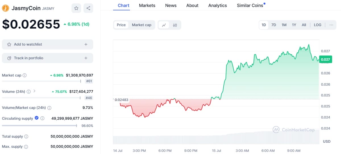This screenshot has width=341, height=154.
Task: Click the $0.02655 price value
Action: click(x=31, y=24)
